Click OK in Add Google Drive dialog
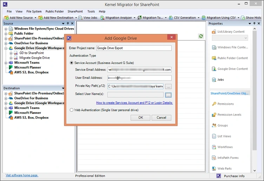This screenshot has height=181, width=264. tap(140, 118)
